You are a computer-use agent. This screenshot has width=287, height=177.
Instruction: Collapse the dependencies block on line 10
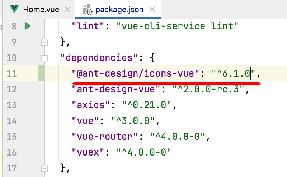(x=44, y=58)
